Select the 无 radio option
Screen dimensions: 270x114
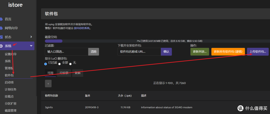coord(70,64)
